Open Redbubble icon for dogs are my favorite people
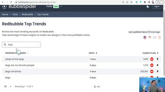 (152, 65)
